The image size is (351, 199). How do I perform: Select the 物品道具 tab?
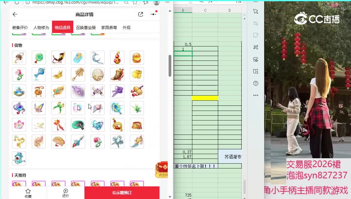[63, 27]
